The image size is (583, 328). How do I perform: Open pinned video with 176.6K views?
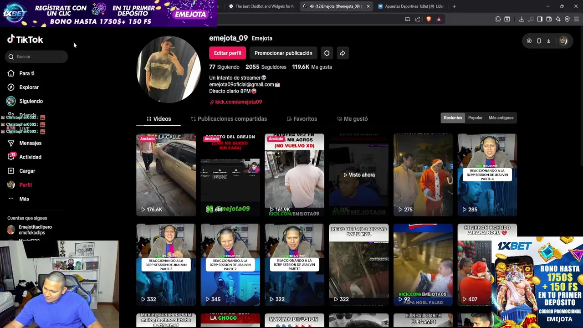166,174
